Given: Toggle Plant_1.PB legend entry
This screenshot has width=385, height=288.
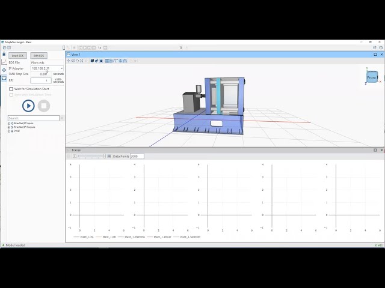Looking at the screenshot, I should (106, 237).
